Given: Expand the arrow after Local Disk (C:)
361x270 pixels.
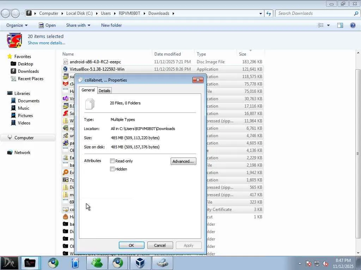Looking at the screenshot, I should [97, 14].
